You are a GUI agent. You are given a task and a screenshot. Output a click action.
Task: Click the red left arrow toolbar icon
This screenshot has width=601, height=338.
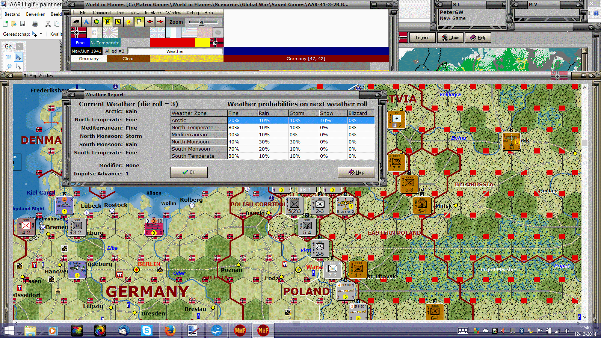pos(150,22)
